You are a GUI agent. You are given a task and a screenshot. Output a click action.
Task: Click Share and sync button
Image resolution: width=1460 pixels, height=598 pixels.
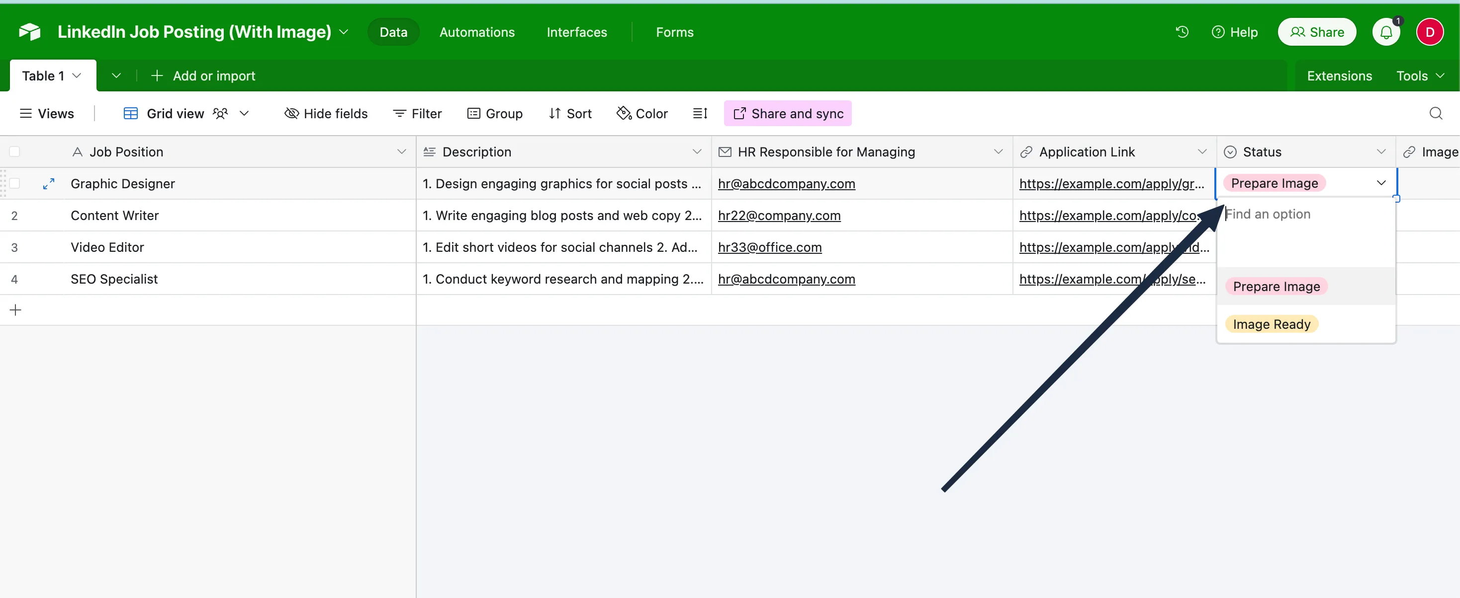pos(787,113)
